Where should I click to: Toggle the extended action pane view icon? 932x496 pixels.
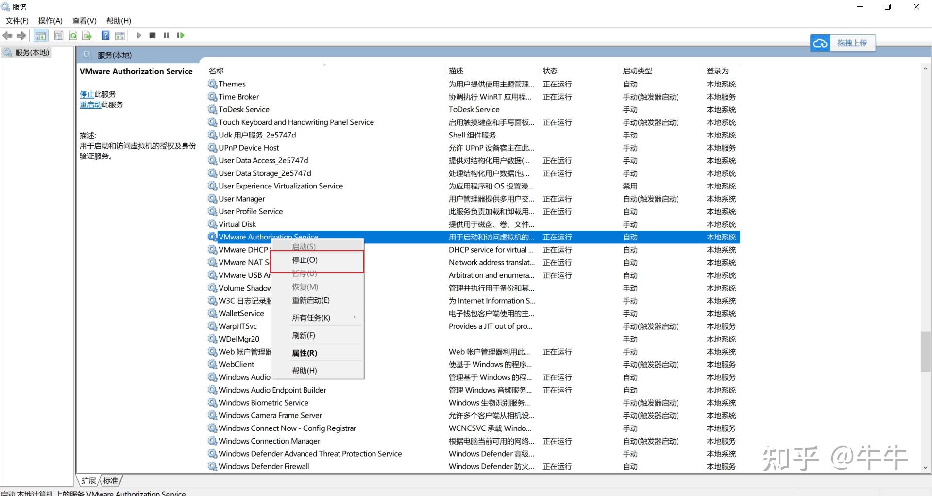[119, 35]
